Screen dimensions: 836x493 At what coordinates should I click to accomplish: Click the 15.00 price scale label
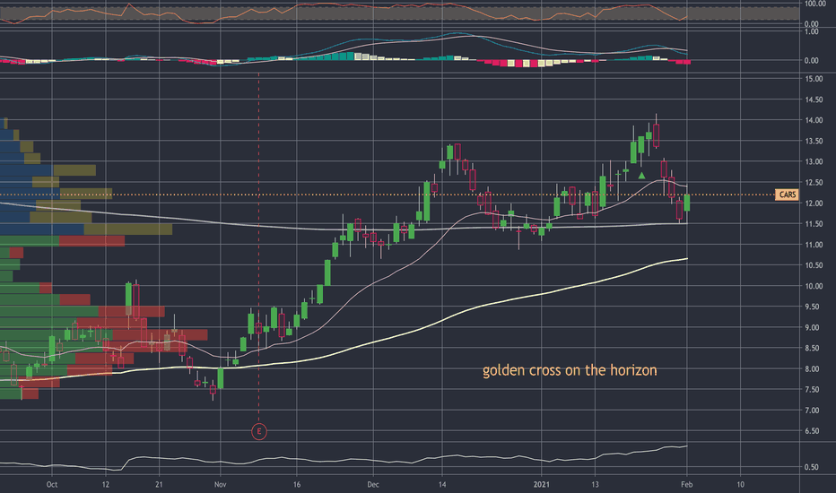click(x=814, y=79)
